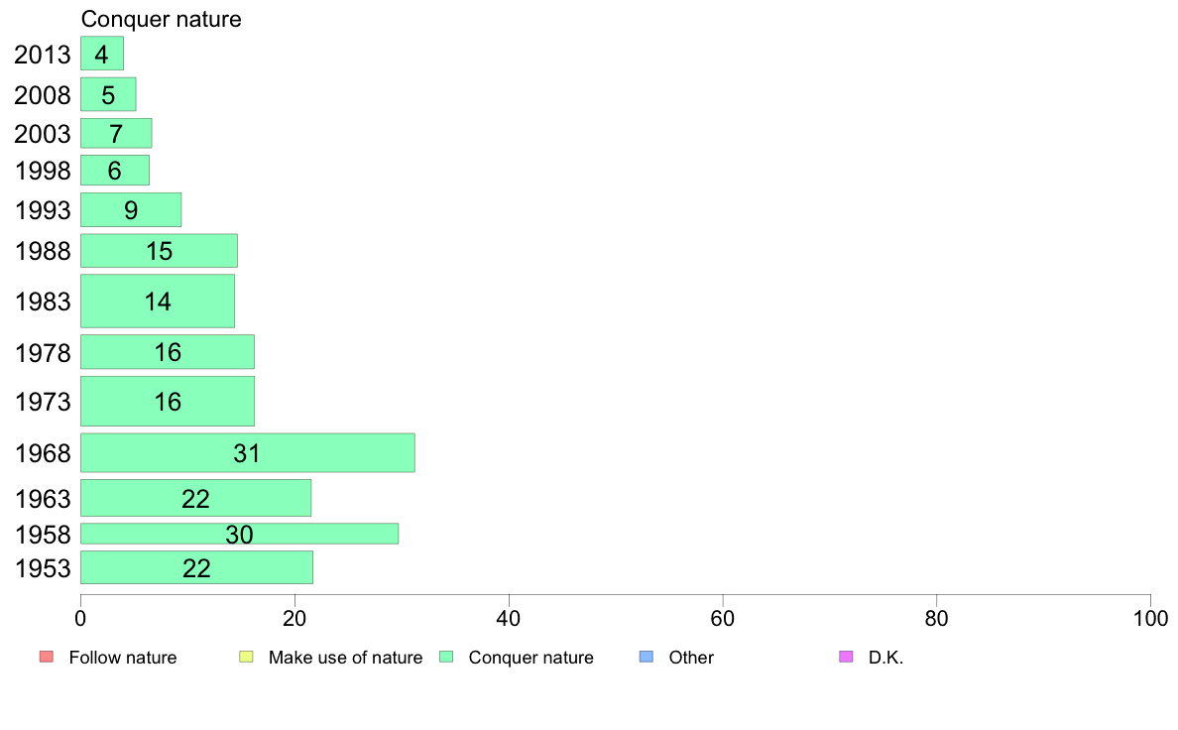Click the magenta D.K. legend swatch
Screen dimensions: 1178x730
846,657
